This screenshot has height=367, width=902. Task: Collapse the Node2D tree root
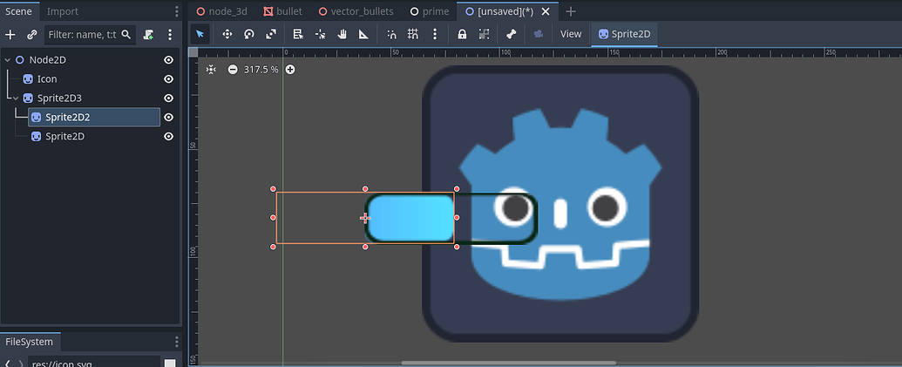tap(8, 60)
